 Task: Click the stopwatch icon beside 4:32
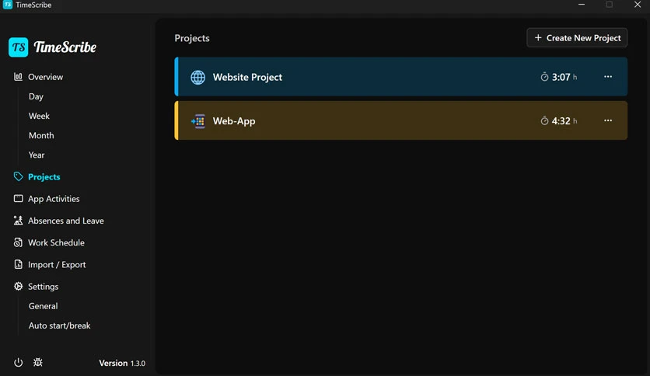[x=544, y=120]
